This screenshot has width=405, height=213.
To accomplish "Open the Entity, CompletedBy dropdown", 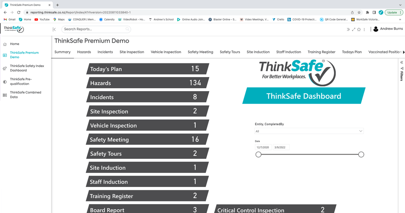I will coord(309,131).
